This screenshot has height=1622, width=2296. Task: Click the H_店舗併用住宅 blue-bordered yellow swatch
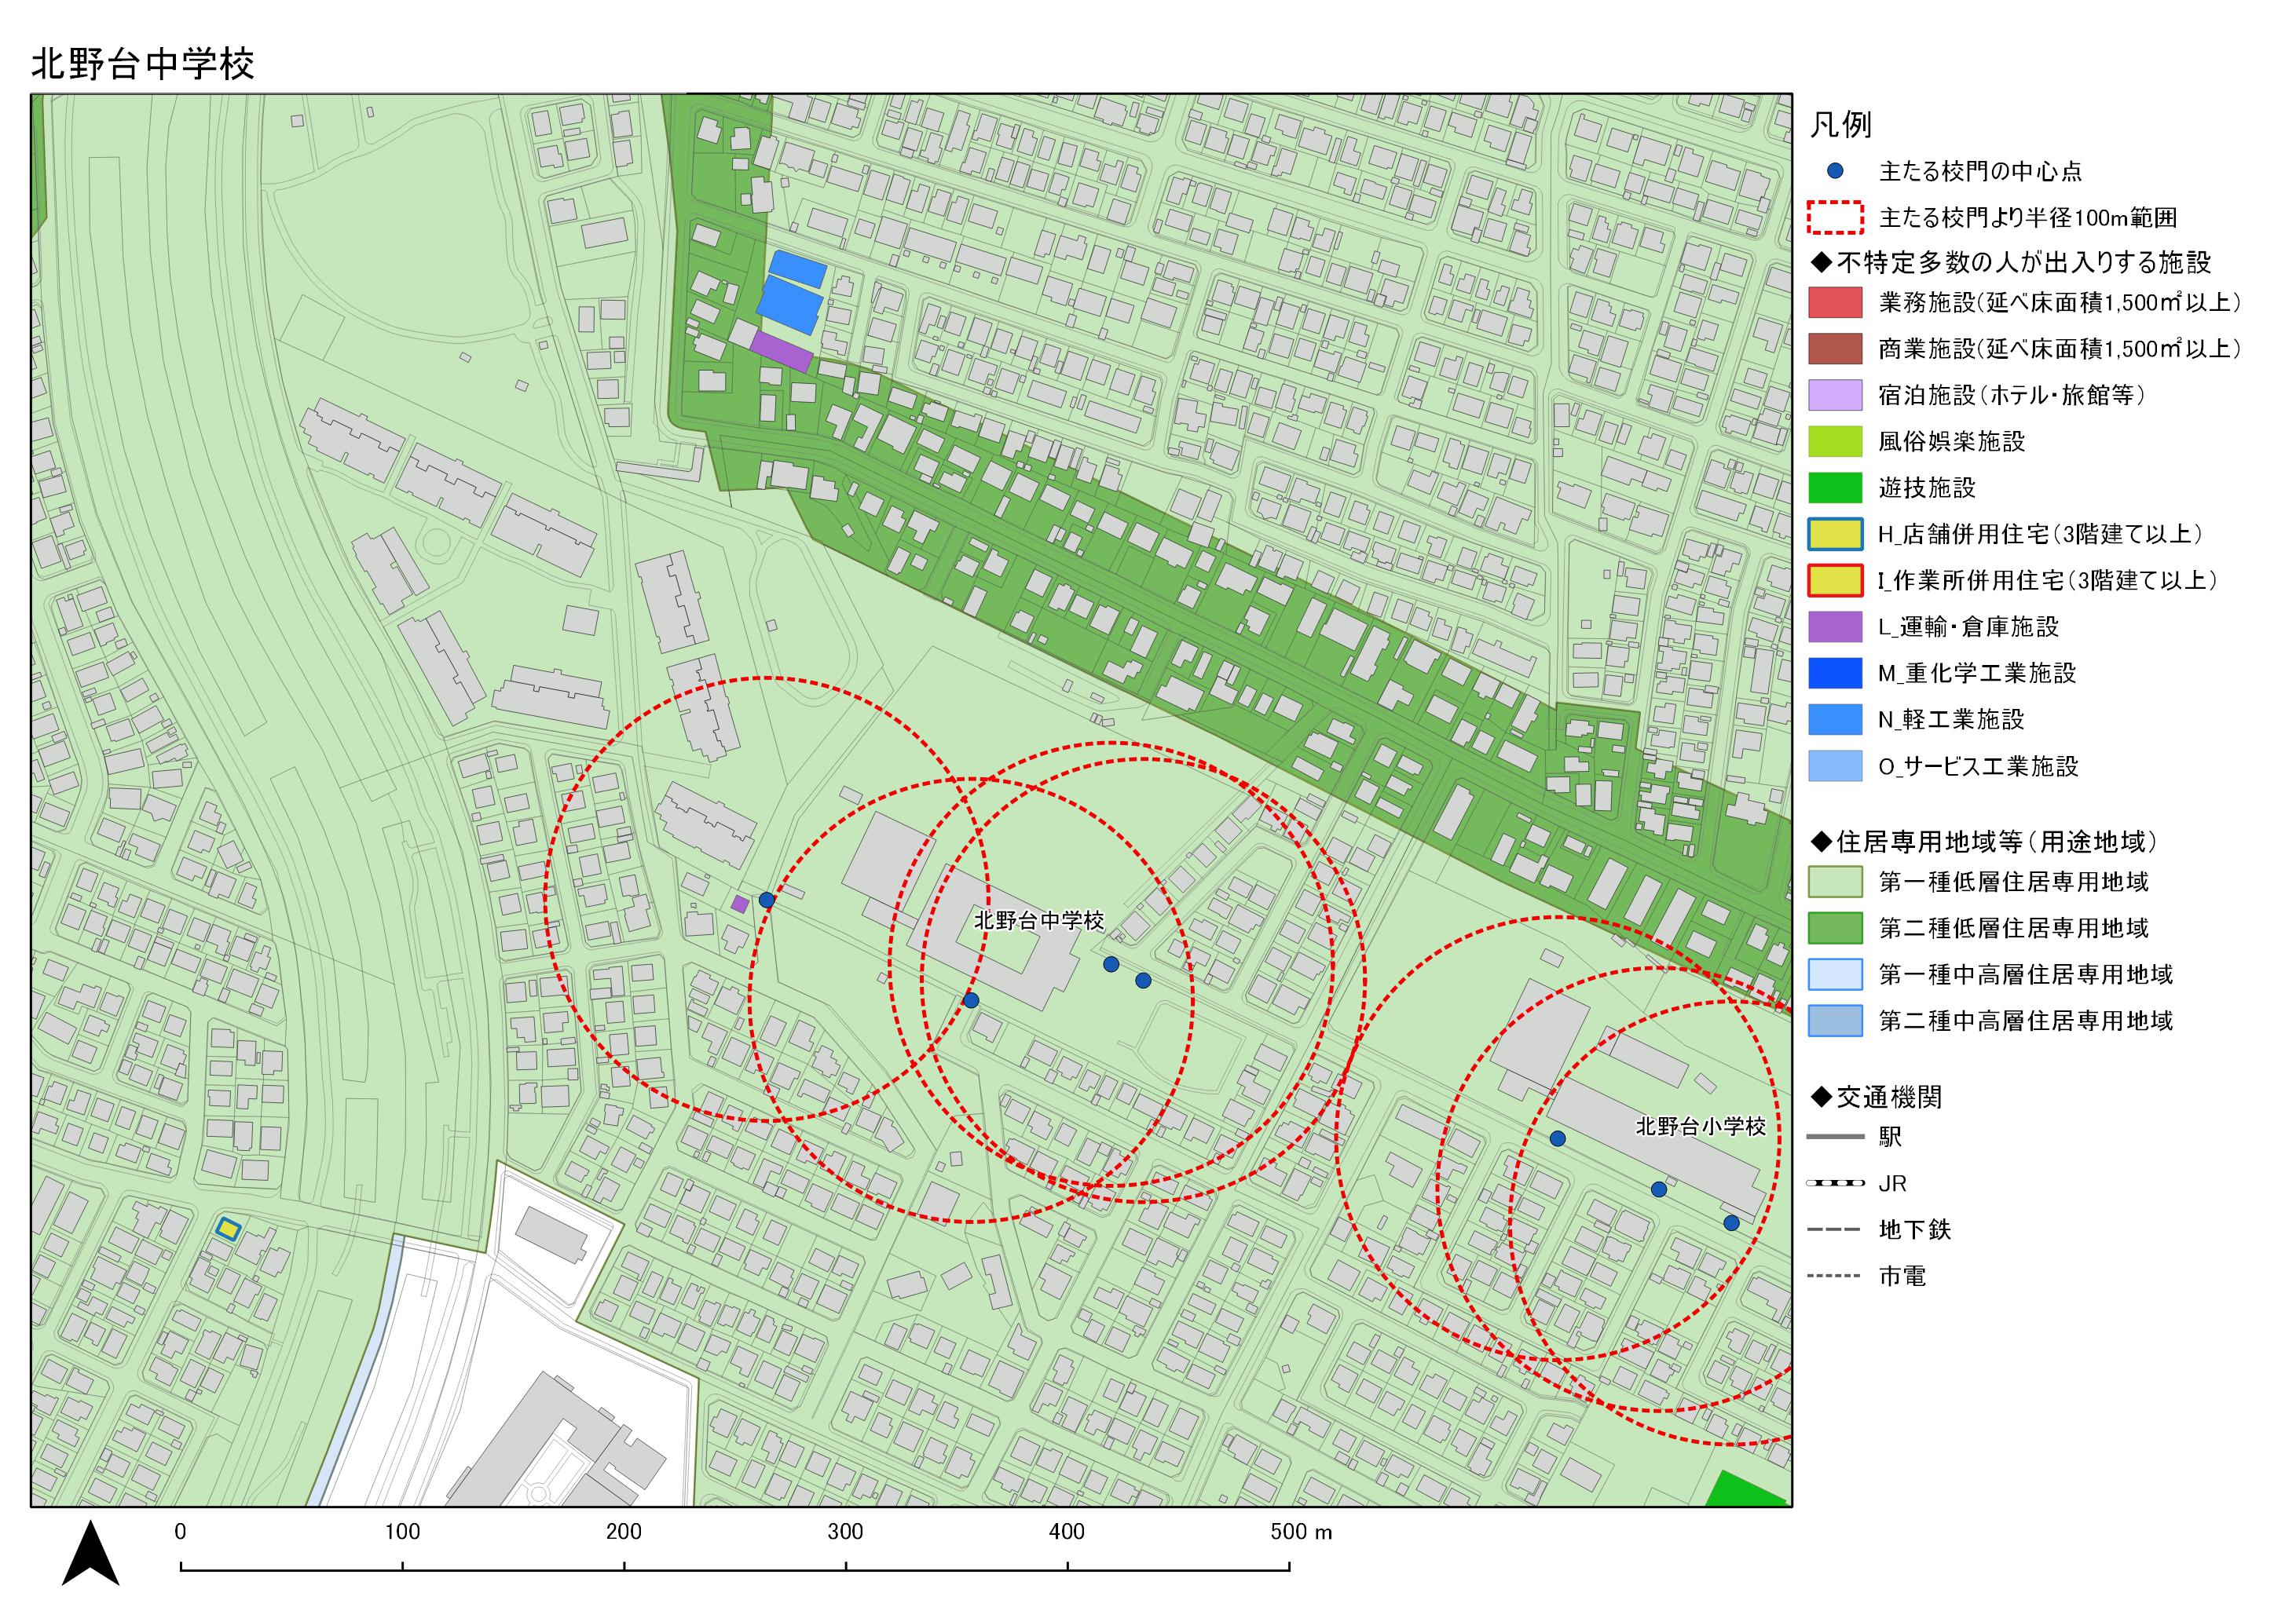tap(1835, 534)
